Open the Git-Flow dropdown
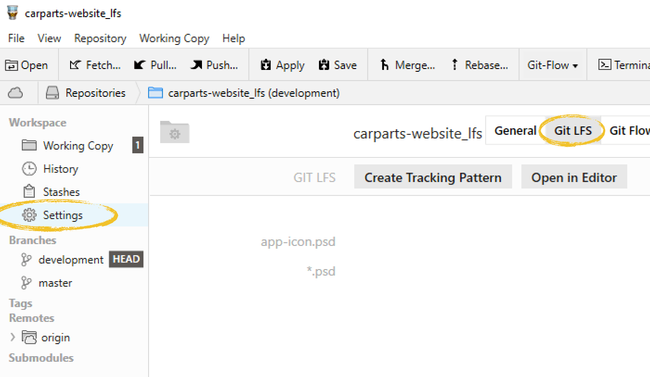 pyautogui.click(x=552, y=65)
